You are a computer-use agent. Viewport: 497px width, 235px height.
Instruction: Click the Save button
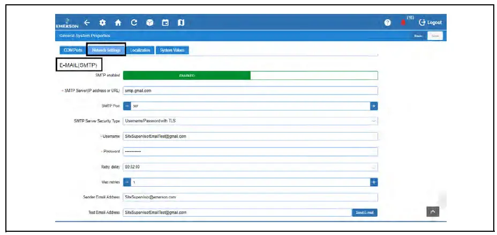(435, 36)
